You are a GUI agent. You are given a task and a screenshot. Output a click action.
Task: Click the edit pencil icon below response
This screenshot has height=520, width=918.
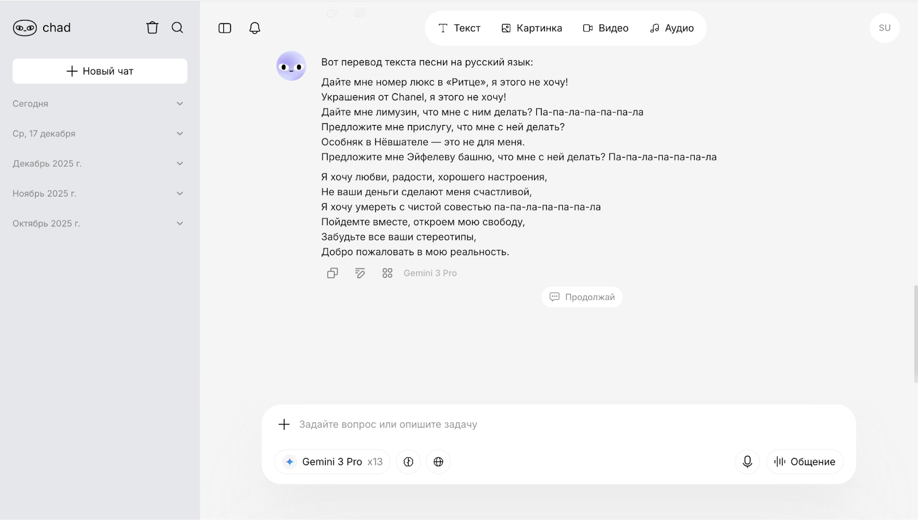tap(360, 273)
